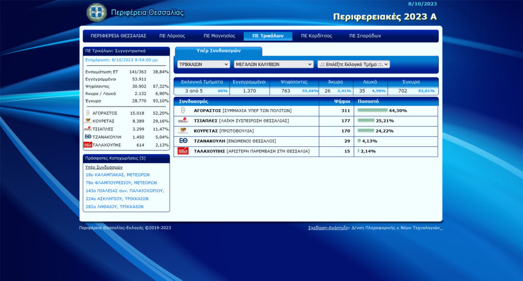Click ΚΟΥΡΕΤΑΣ party icon in summary panel
This screenshot has width=523, height=281.
(x=88, y=121)
